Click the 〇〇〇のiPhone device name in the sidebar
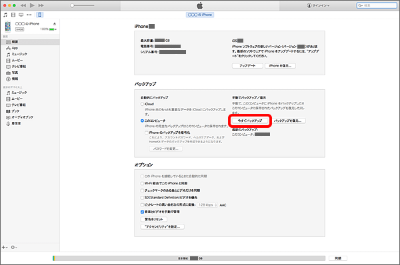This screenshot has height=265, width=400. [27, 24]
